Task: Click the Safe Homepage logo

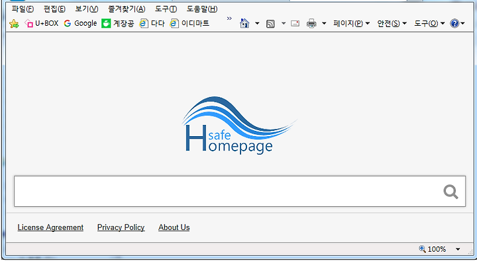Action: tap(239, 126)
